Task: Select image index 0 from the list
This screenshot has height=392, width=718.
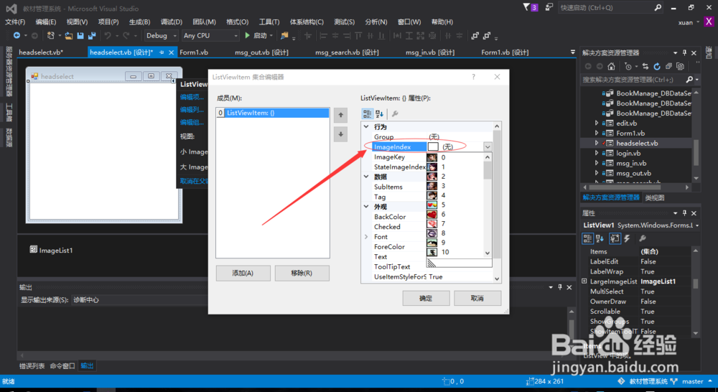Action: click(x=456, y=157)
